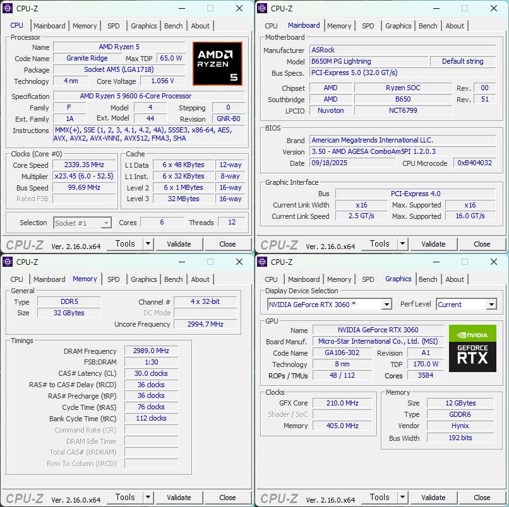This screenshot has height=507, width=509.
Task: Open the About tab in the Graphics window
Action: [455, 279]
